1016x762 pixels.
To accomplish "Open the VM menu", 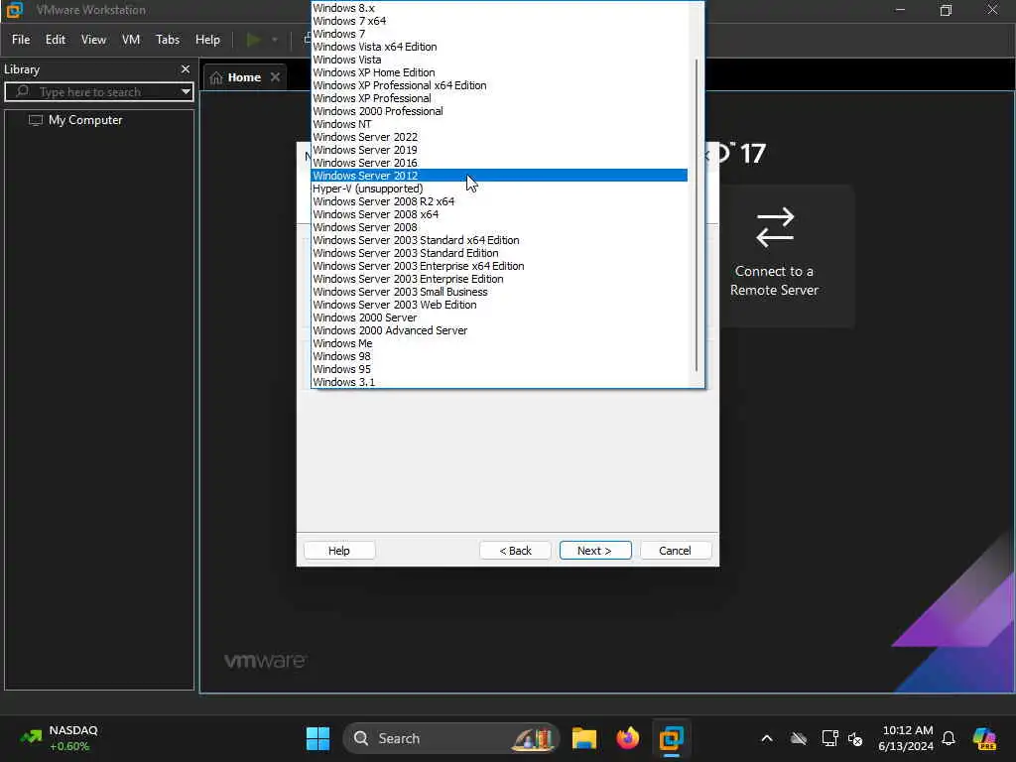I will pos(131,40).
